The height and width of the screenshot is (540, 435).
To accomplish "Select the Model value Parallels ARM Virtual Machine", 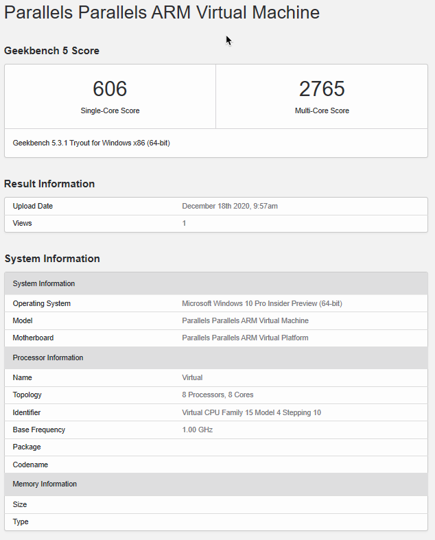I will pos(245,320).
